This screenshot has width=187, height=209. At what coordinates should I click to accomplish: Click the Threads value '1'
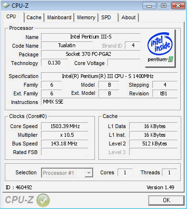pos(170,172)
